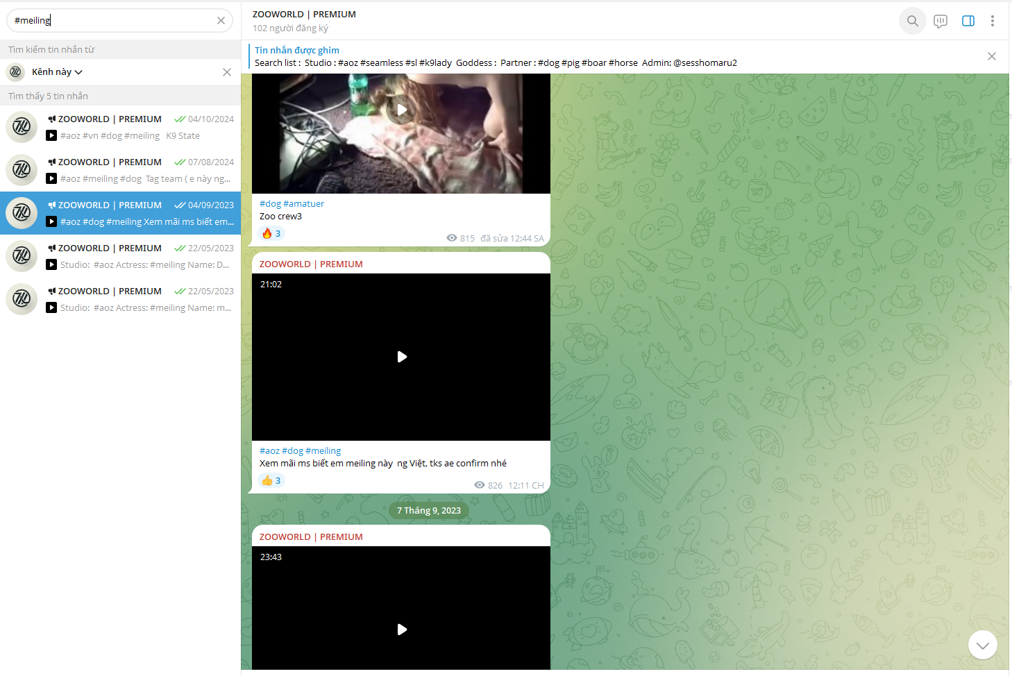Toggle the fire reaction with count 3
Image resolution: width=1012 pixels, height=676 pixels.
(x=271, y=234)
